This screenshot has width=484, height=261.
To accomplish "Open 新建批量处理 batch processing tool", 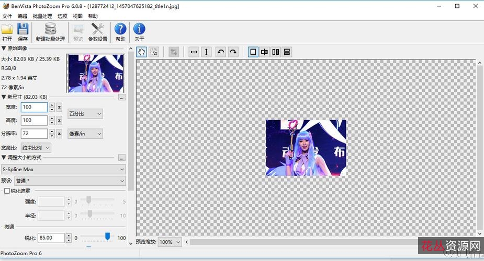I will click(x=50, y=32).
